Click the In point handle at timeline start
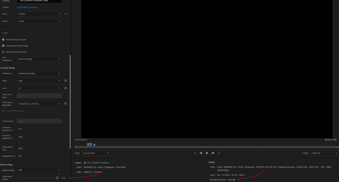339x182 pixels. (x=76, y=147)
